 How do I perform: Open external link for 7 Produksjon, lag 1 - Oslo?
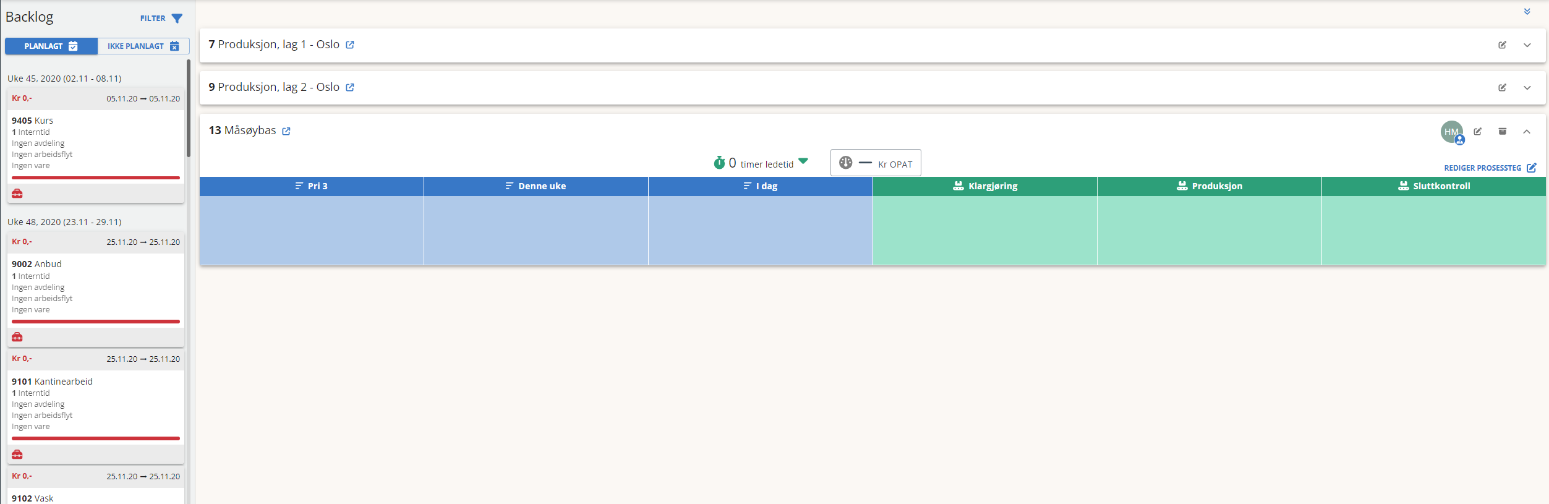(350, 45)
